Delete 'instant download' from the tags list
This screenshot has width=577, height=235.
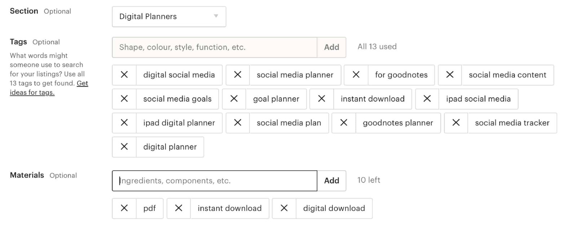tap(322, 99)
